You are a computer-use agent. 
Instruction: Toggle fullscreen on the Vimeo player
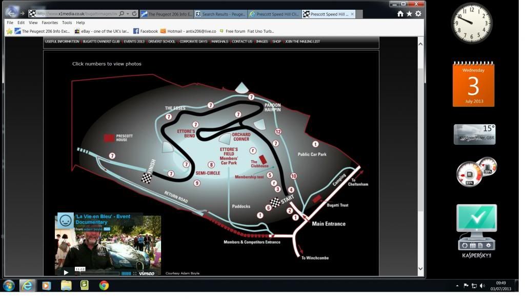tap(135, 273)
